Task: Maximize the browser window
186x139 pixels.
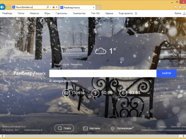Action: point(177,2)
